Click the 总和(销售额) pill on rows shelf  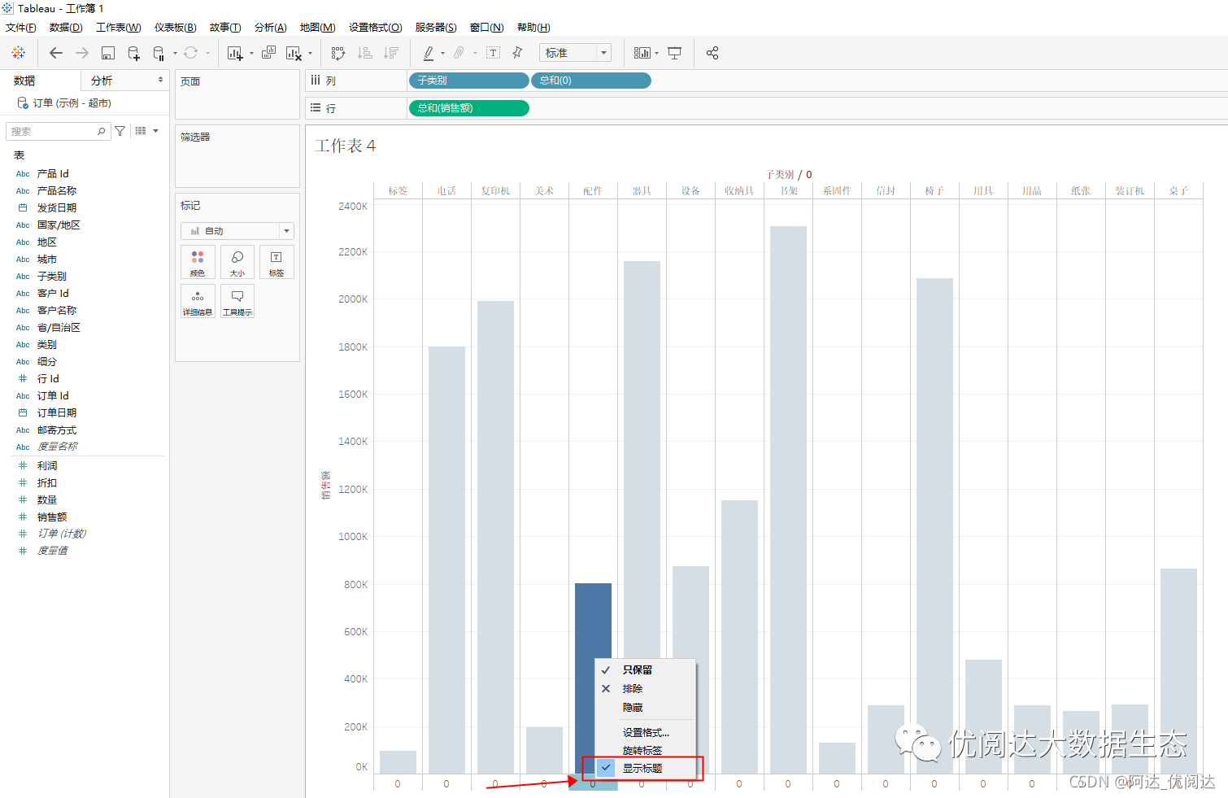tap(468, 107)
